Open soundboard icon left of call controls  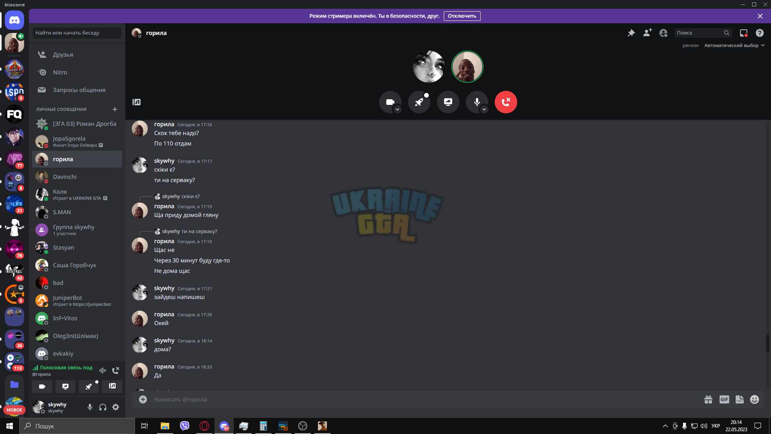[137, 102]
